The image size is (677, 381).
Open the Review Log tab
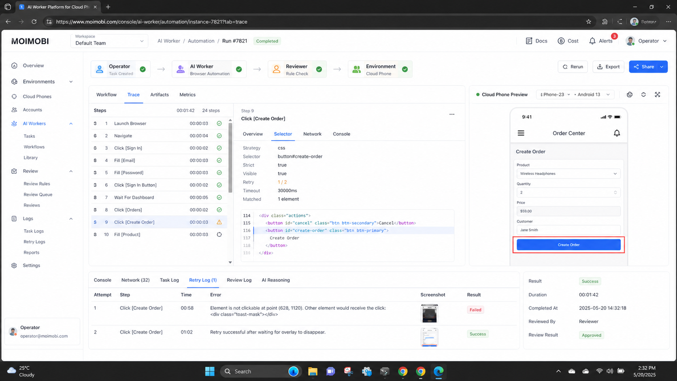click(239, 280)
